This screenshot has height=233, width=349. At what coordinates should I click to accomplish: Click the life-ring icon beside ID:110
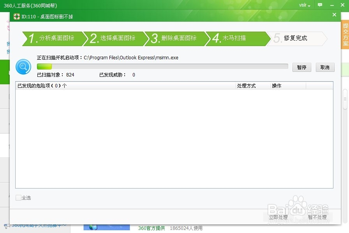click(x=16, y=16)
